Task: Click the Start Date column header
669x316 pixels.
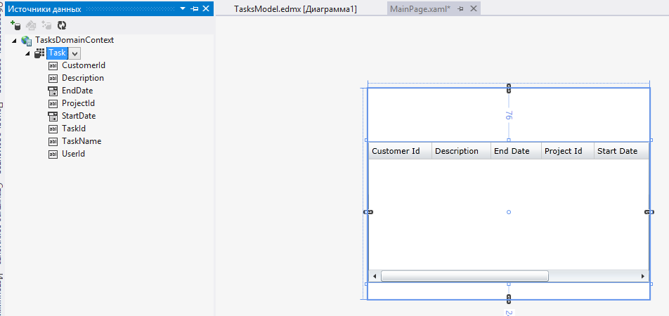Action: (x=622, y=151)
